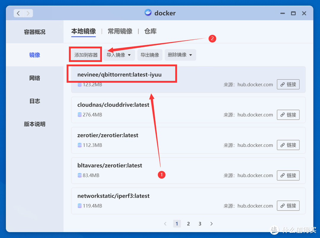Switch to the 常用镜像 tab
The height and width of the screenshot is (238, 320).
point(120,31)
